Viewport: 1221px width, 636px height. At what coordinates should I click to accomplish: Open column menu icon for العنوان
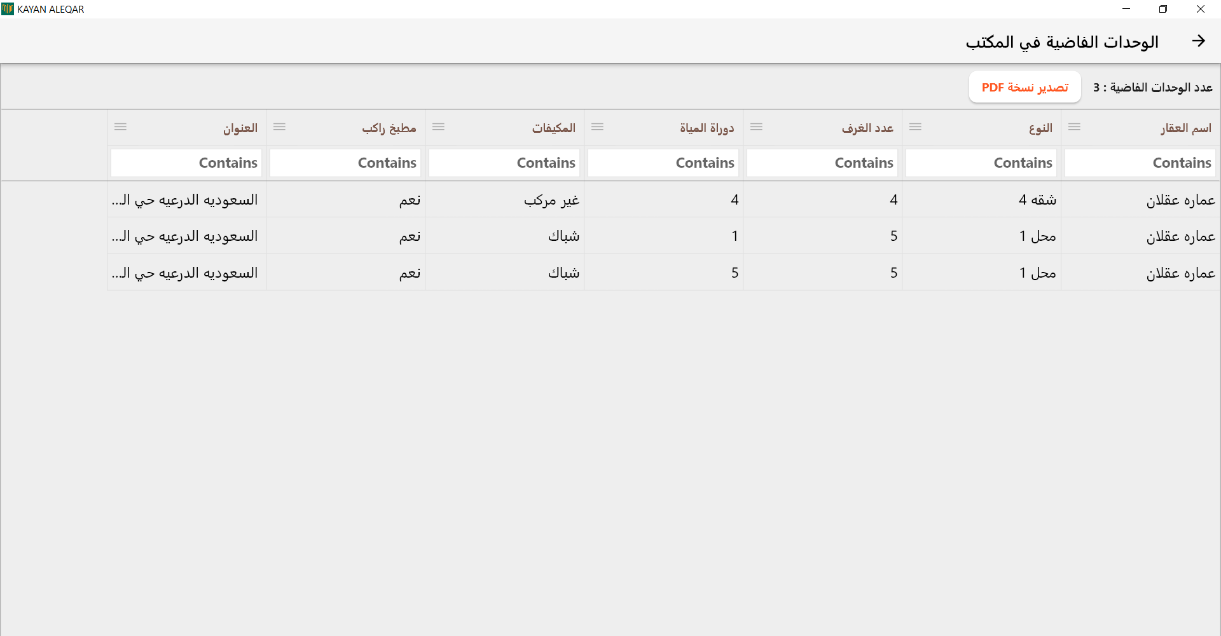(x=120, y=127)
